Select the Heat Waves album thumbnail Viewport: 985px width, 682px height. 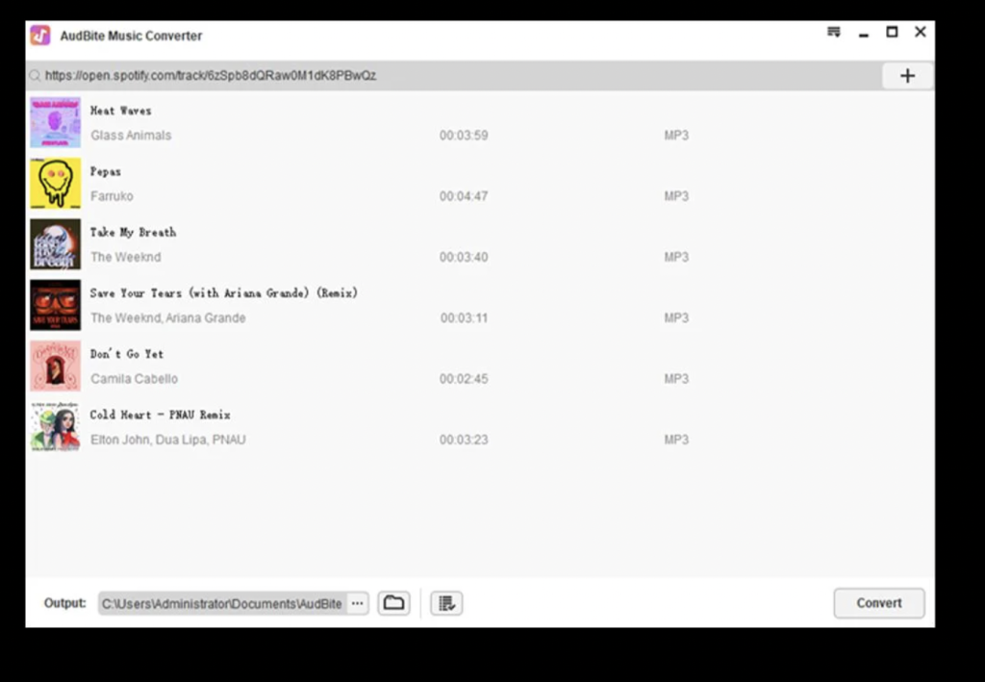[55, 122]
